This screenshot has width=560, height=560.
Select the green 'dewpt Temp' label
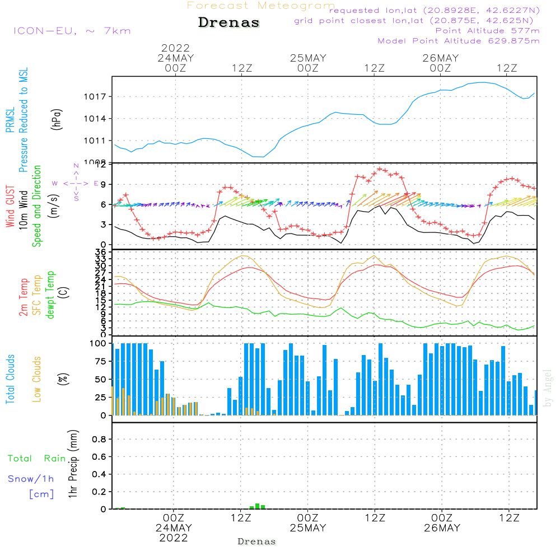coord(50,295)
